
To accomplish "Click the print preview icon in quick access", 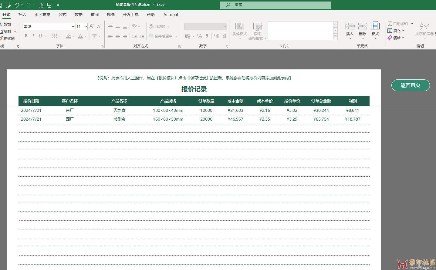I will tap(41, 5).
